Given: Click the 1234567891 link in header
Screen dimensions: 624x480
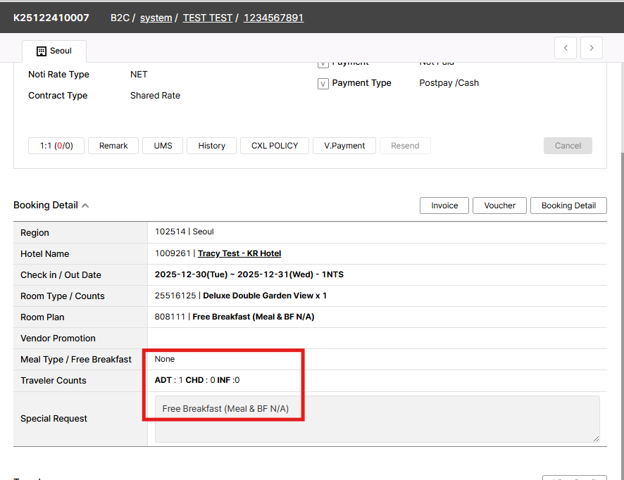Looking at the screenshot, I should 273,18.
